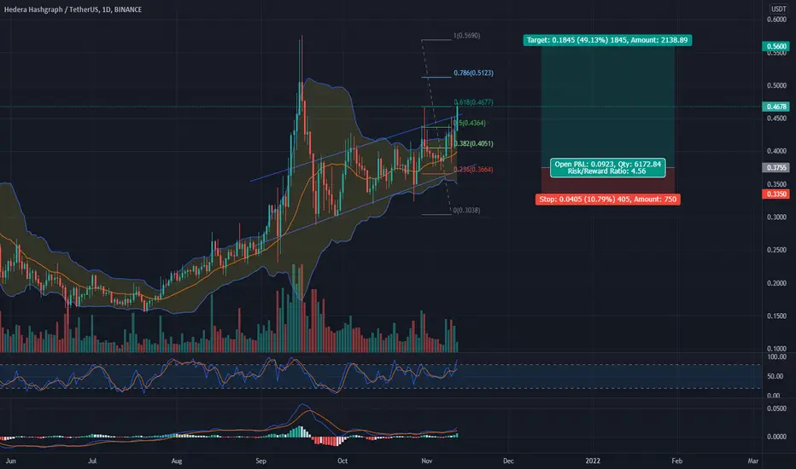Click the Fibonacci 0.618(0.4677) level label
This screenshot has height=469, width=796.
[473, 102]
